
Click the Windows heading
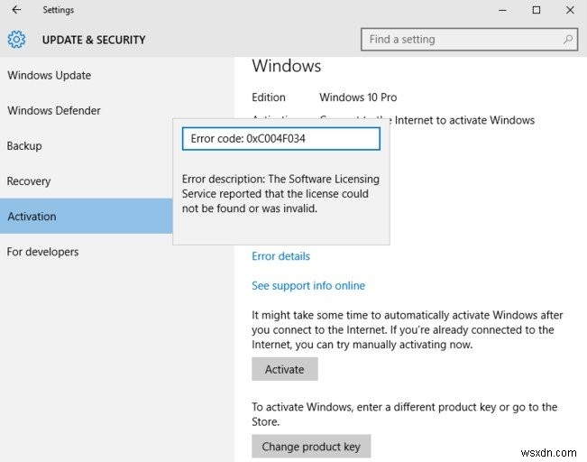click(x=287, y=66)
